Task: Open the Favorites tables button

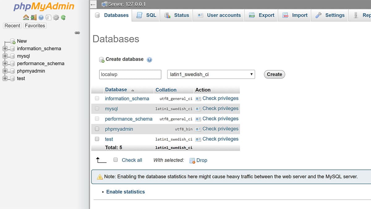Action: pyautogui.click(x=35, y=26)
